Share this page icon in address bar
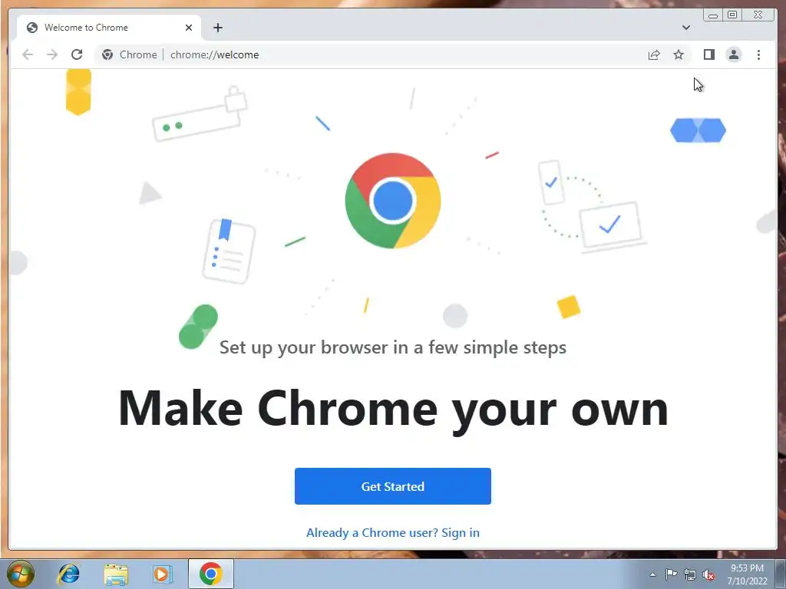The width and height of the screenshot is (786, 589). (654, 54)
